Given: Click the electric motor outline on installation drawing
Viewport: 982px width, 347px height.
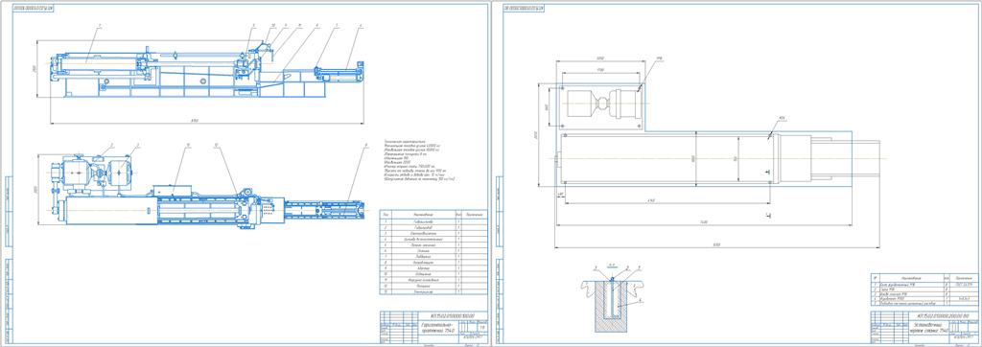Looking at the screenshot, I should [x=603, y=103].
